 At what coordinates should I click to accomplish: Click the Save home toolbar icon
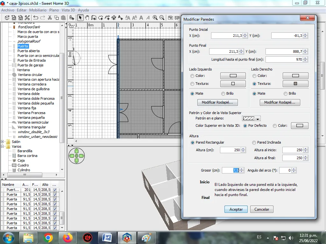(x=20, y=18)
